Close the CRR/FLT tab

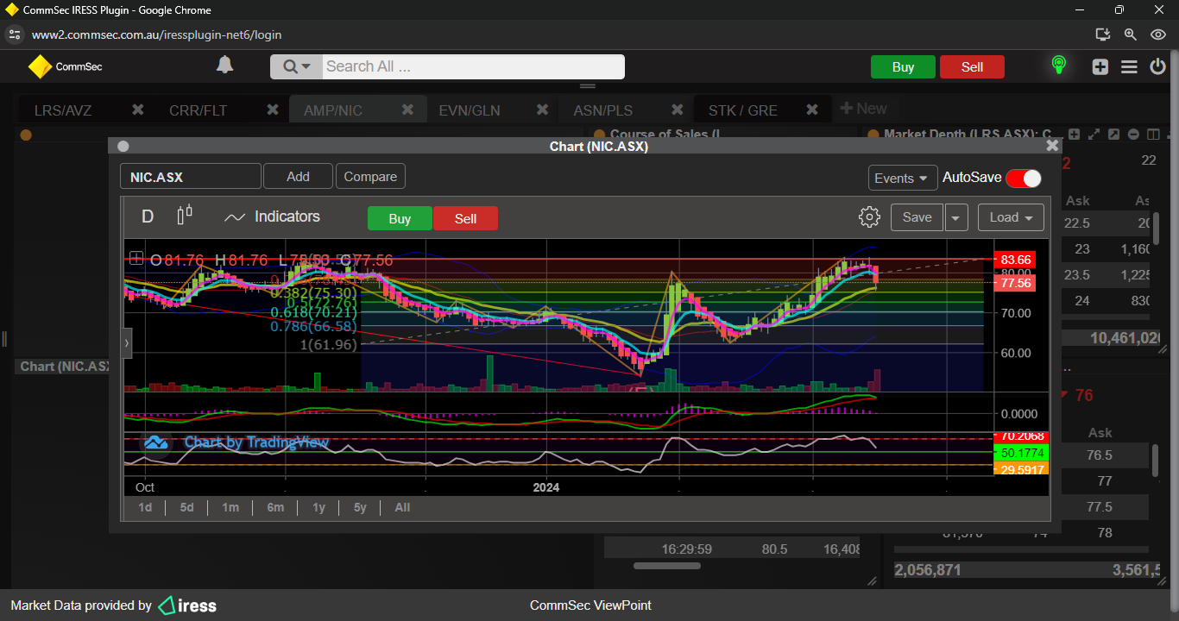(272, 110)
